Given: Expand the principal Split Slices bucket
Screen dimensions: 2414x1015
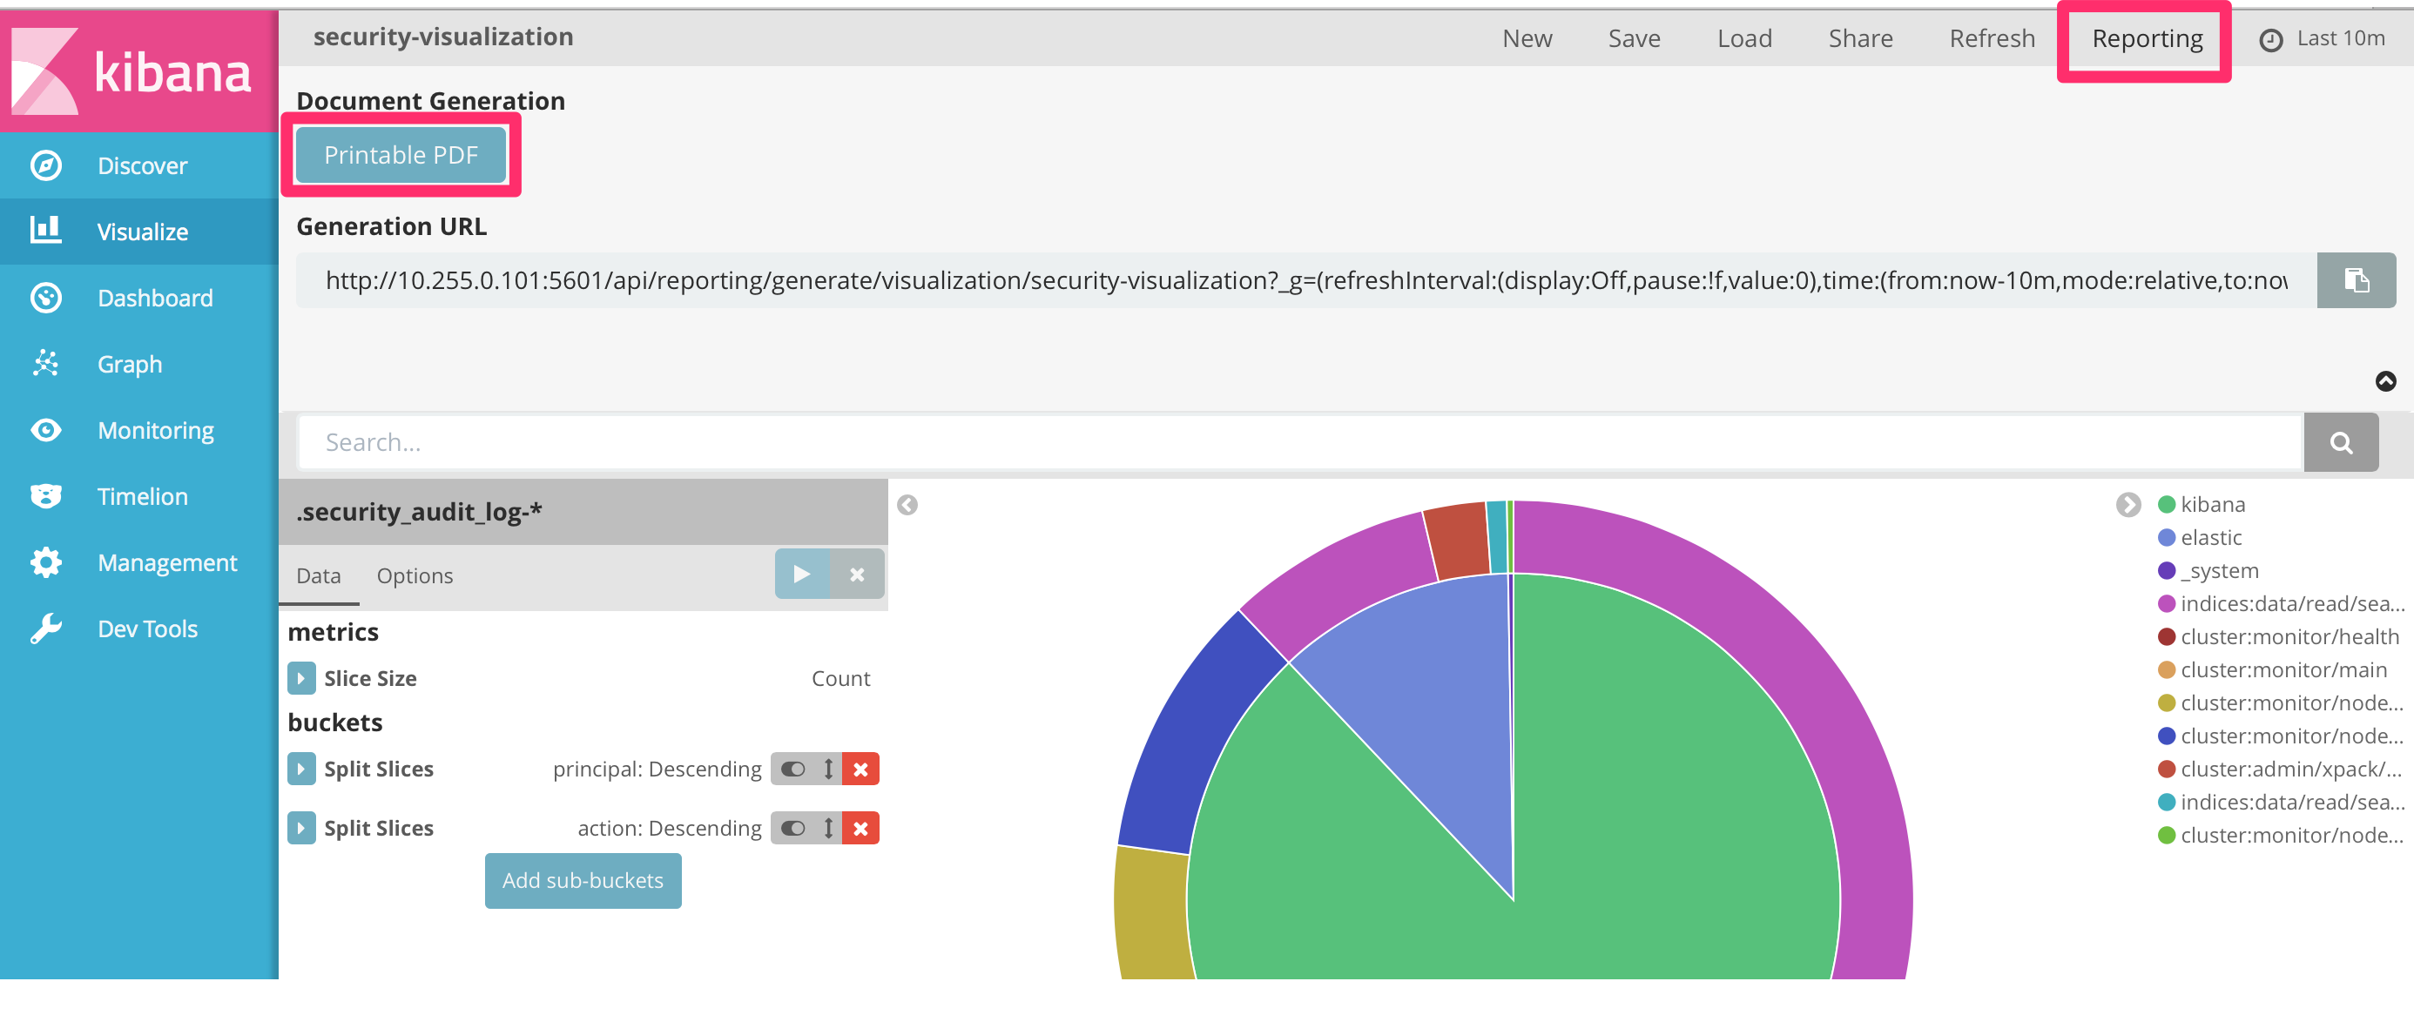Looking at the screenshot, I should coord(300,769).
